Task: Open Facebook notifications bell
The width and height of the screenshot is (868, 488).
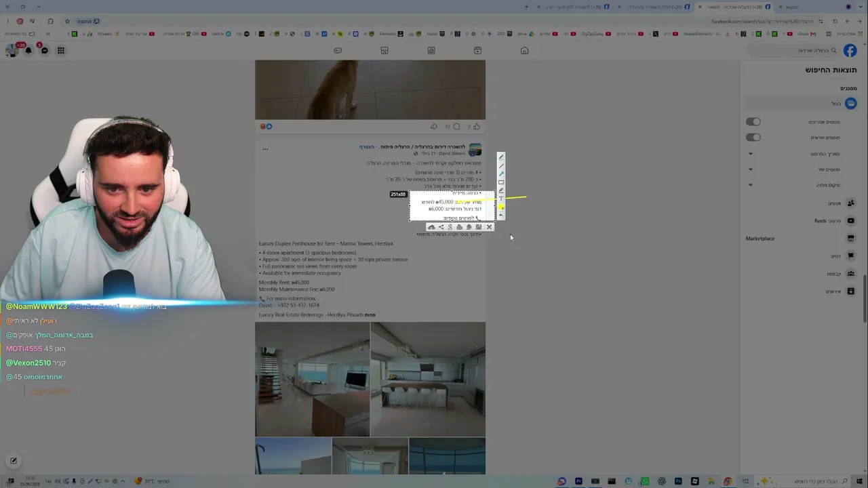Action: point(28,50)
